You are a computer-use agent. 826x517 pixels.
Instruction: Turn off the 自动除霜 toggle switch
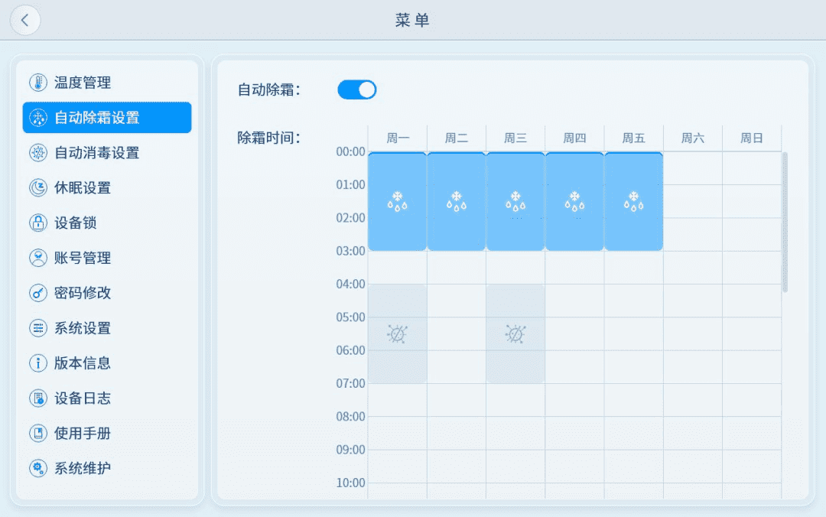click(x=357, y=90)
